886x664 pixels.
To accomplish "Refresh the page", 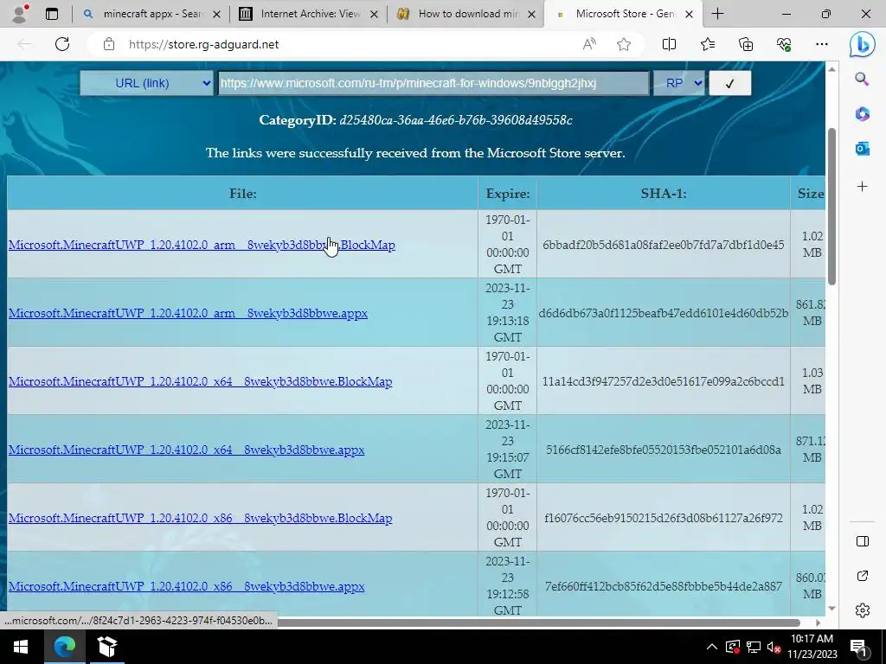I will (x=62, y=44).
